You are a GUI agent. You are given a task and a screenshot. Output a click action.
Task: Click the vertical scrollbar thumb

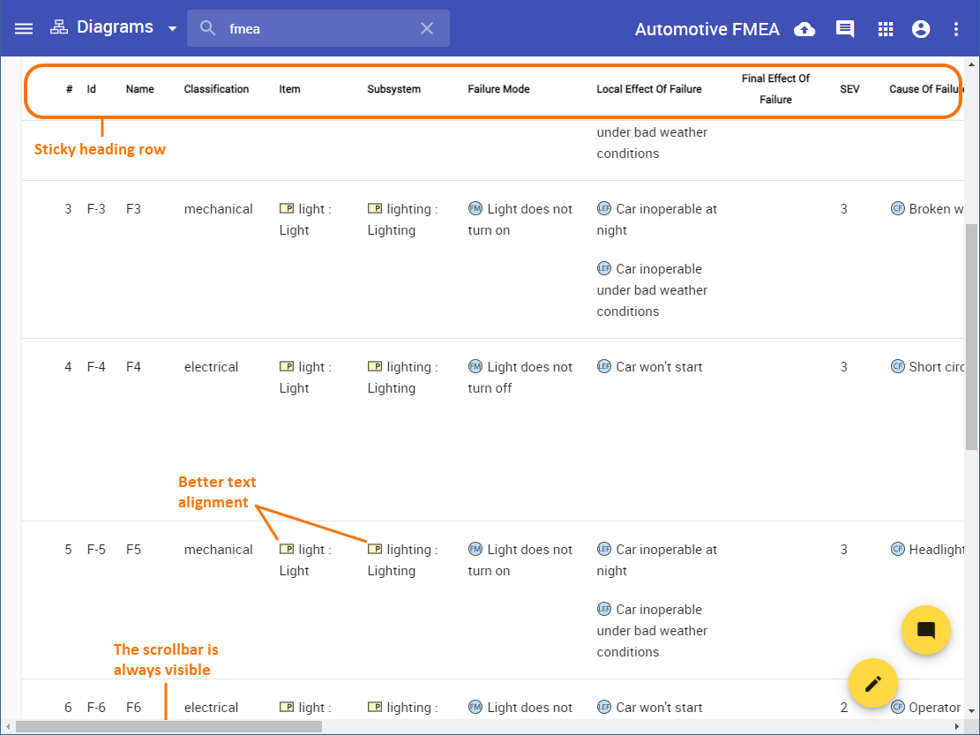pos(971,335)
